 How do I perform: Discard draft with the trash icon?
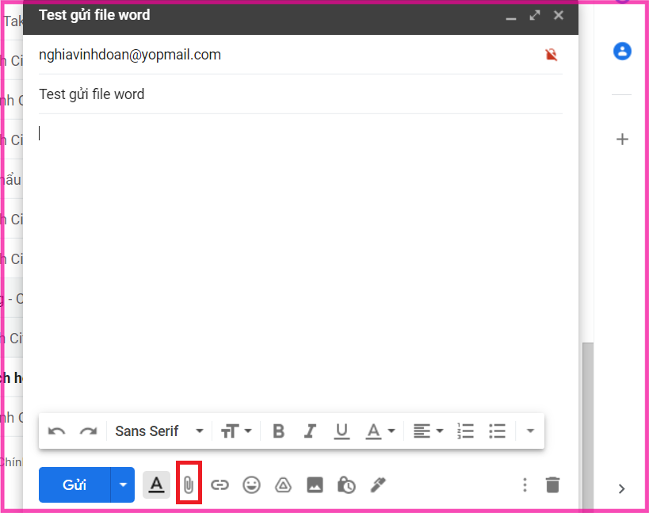tap(552, 484)
